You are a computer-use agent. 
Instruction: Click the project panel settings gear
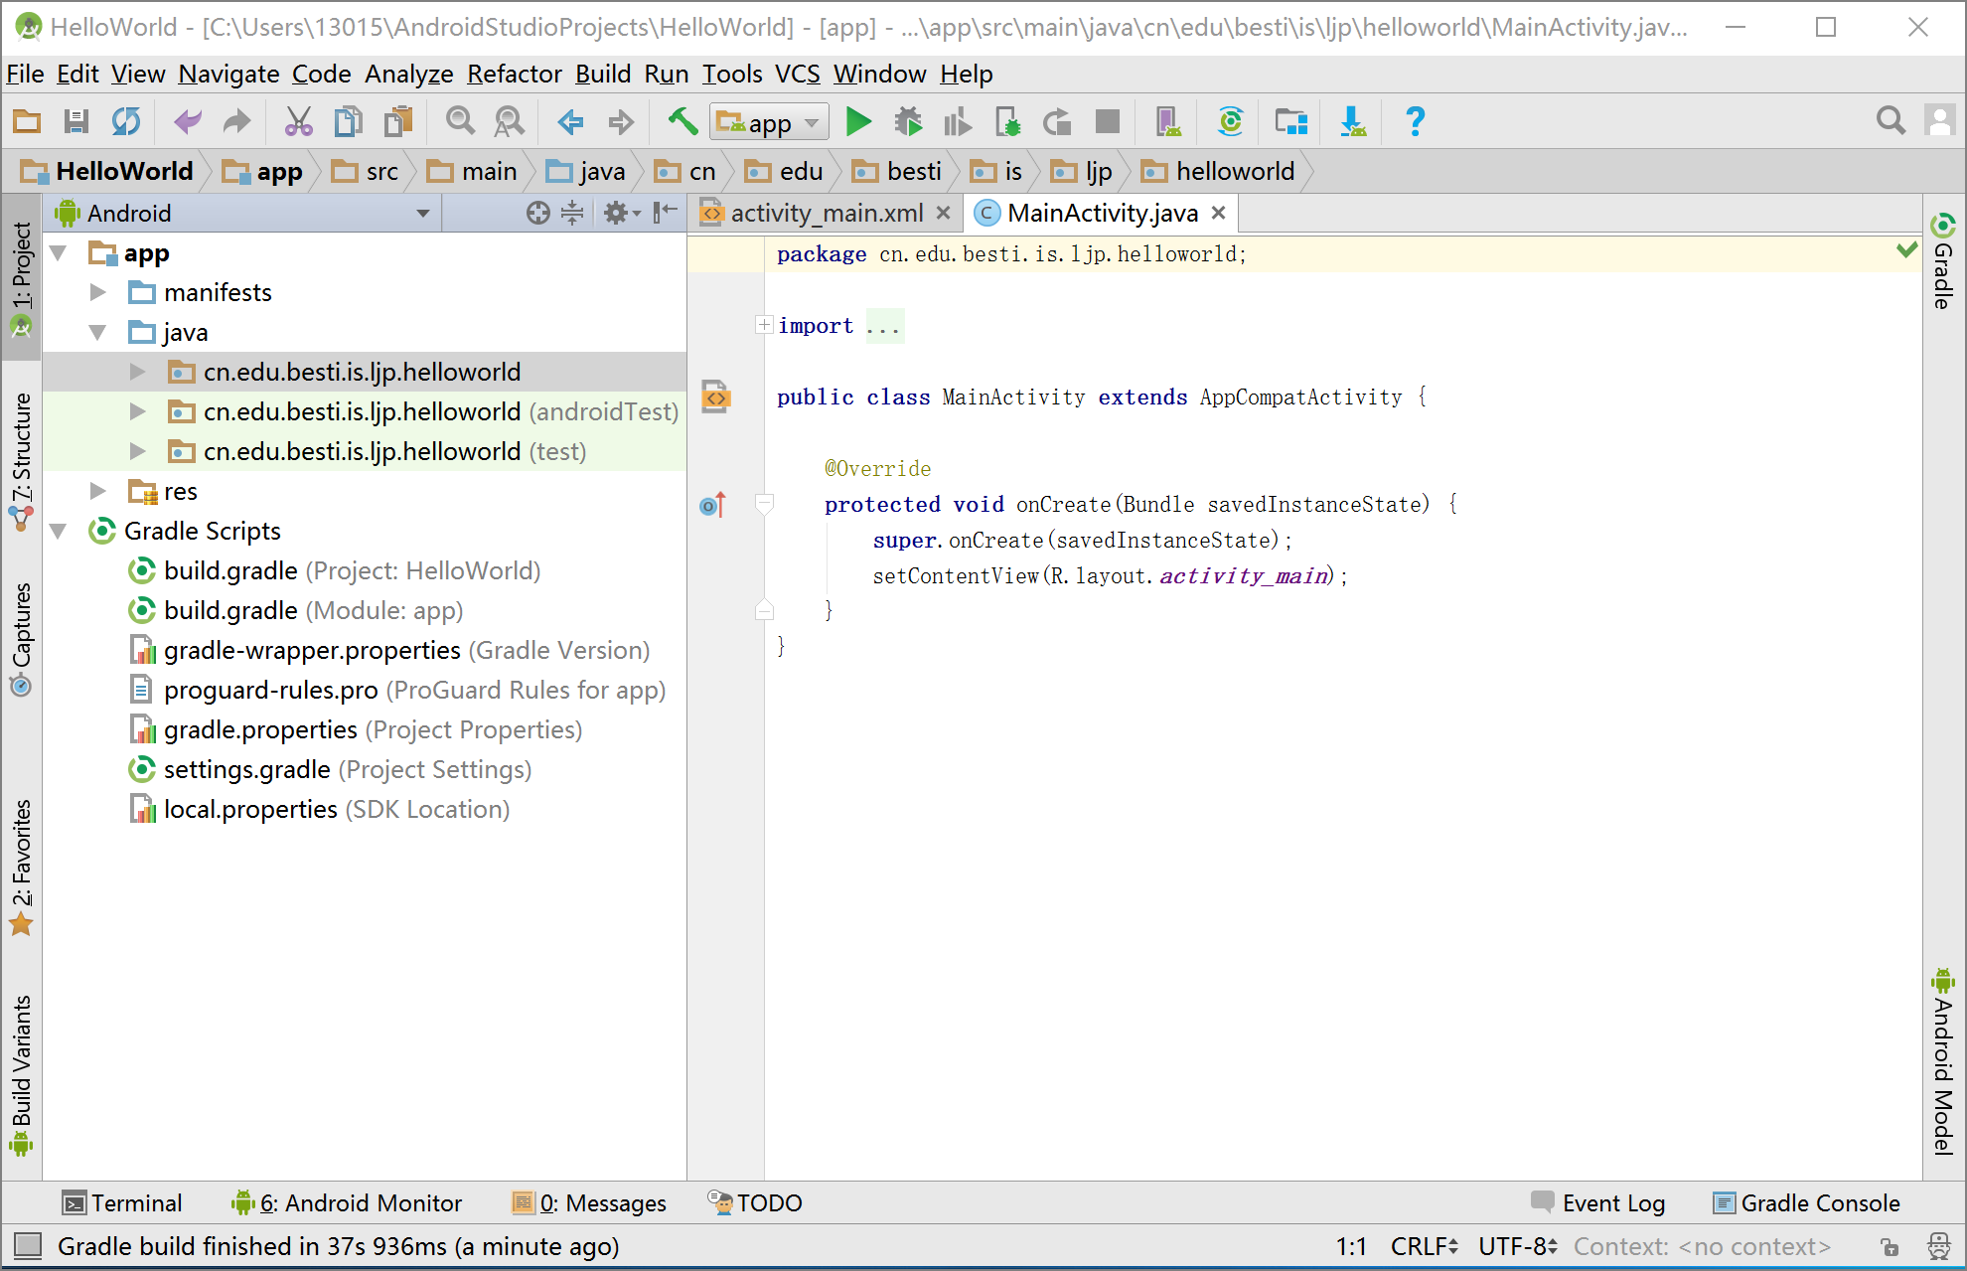click(621, 213)
